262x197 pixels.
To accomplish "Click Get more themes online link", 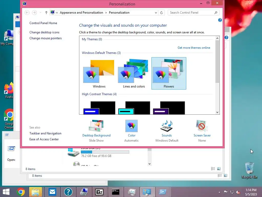I will point(194,48).
